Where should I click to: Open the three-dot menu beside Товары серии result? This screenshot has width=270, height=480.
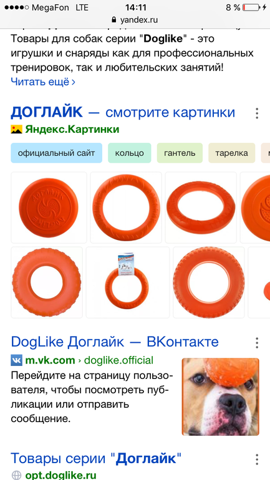[x=257, y=459]
